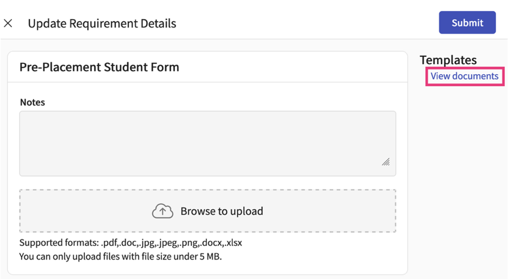
Task: Grab the Notes box resize handle
Action: click(x=385, y=161)
